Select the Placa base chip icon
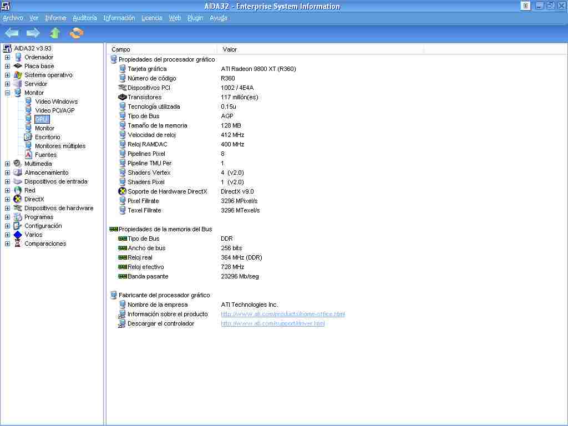The image size is (568, 426). pos(18,66)
